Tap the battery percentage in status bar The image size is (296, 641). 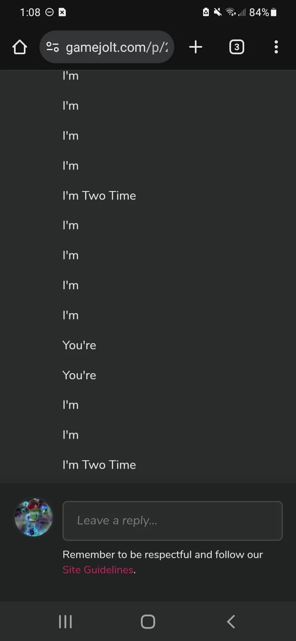click(x=259, y=13)
